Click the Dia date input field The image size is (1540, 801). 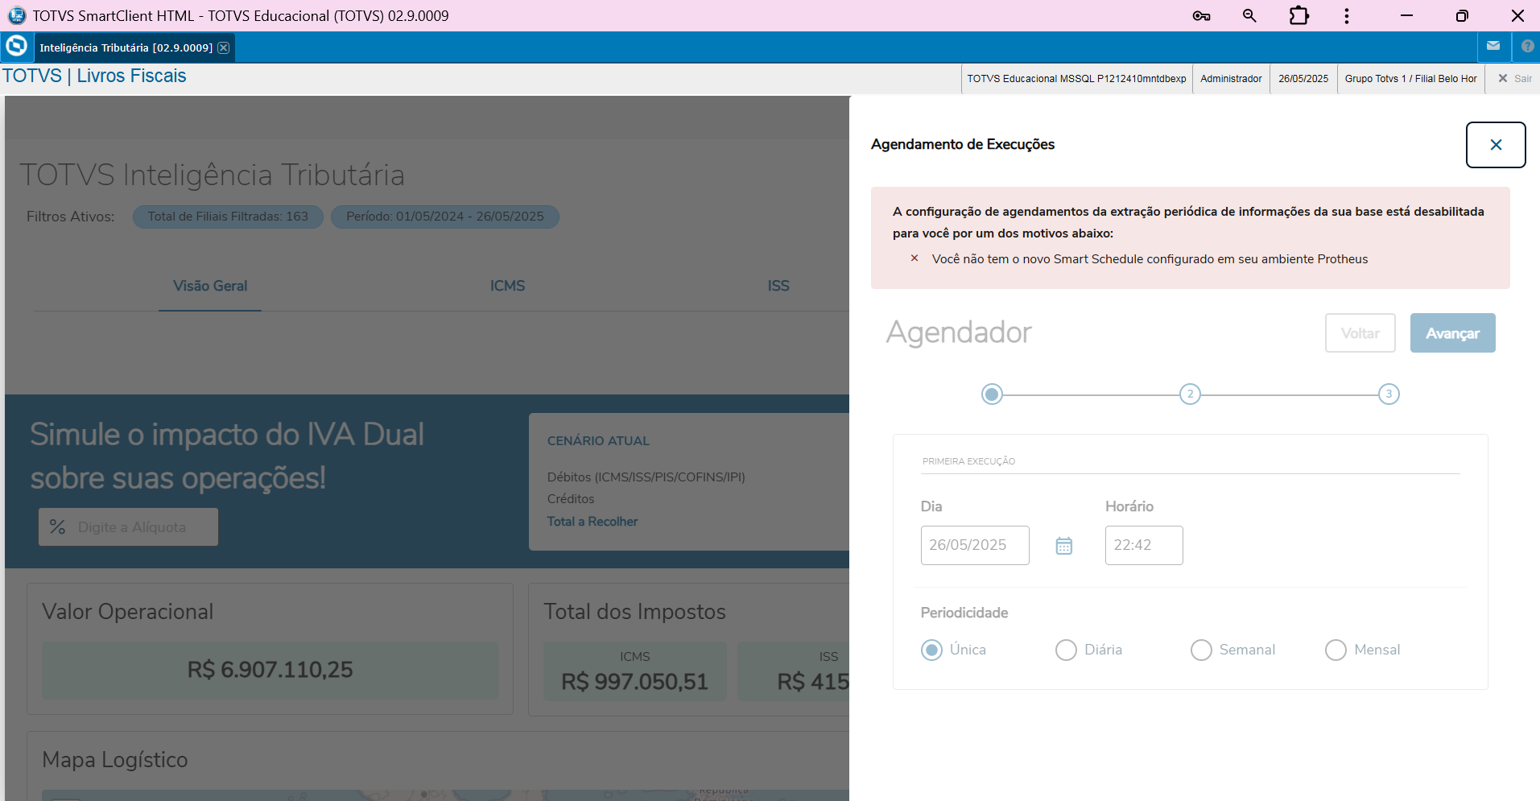point(975,546)
